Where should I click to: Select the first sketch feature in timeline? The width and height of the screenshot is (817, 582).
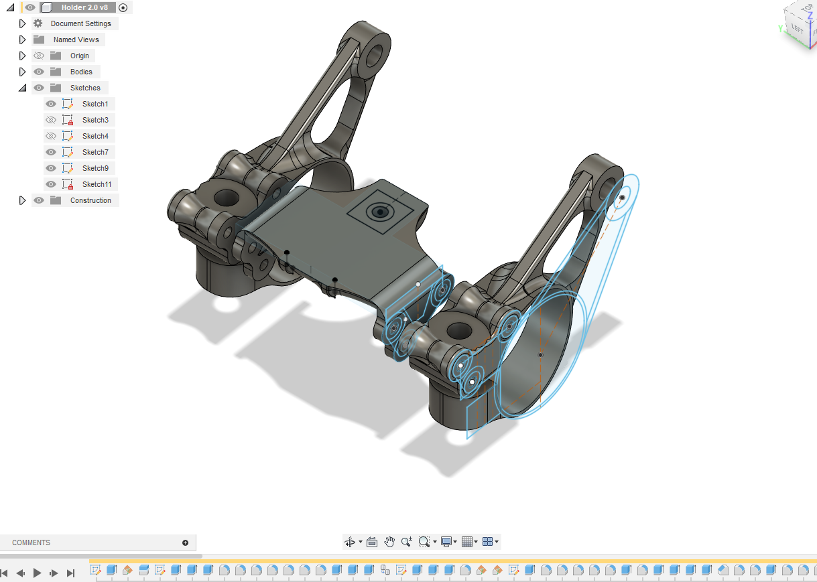click(x=95, y=570)
